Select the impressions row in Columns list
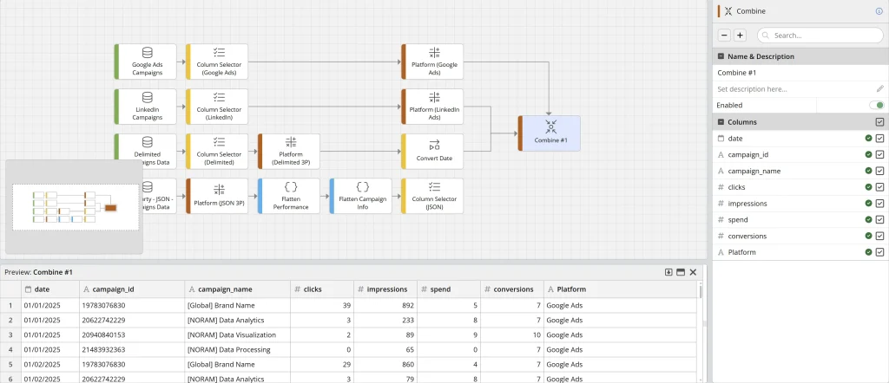Viewport: 889px width, 383px height. point(800,203)
